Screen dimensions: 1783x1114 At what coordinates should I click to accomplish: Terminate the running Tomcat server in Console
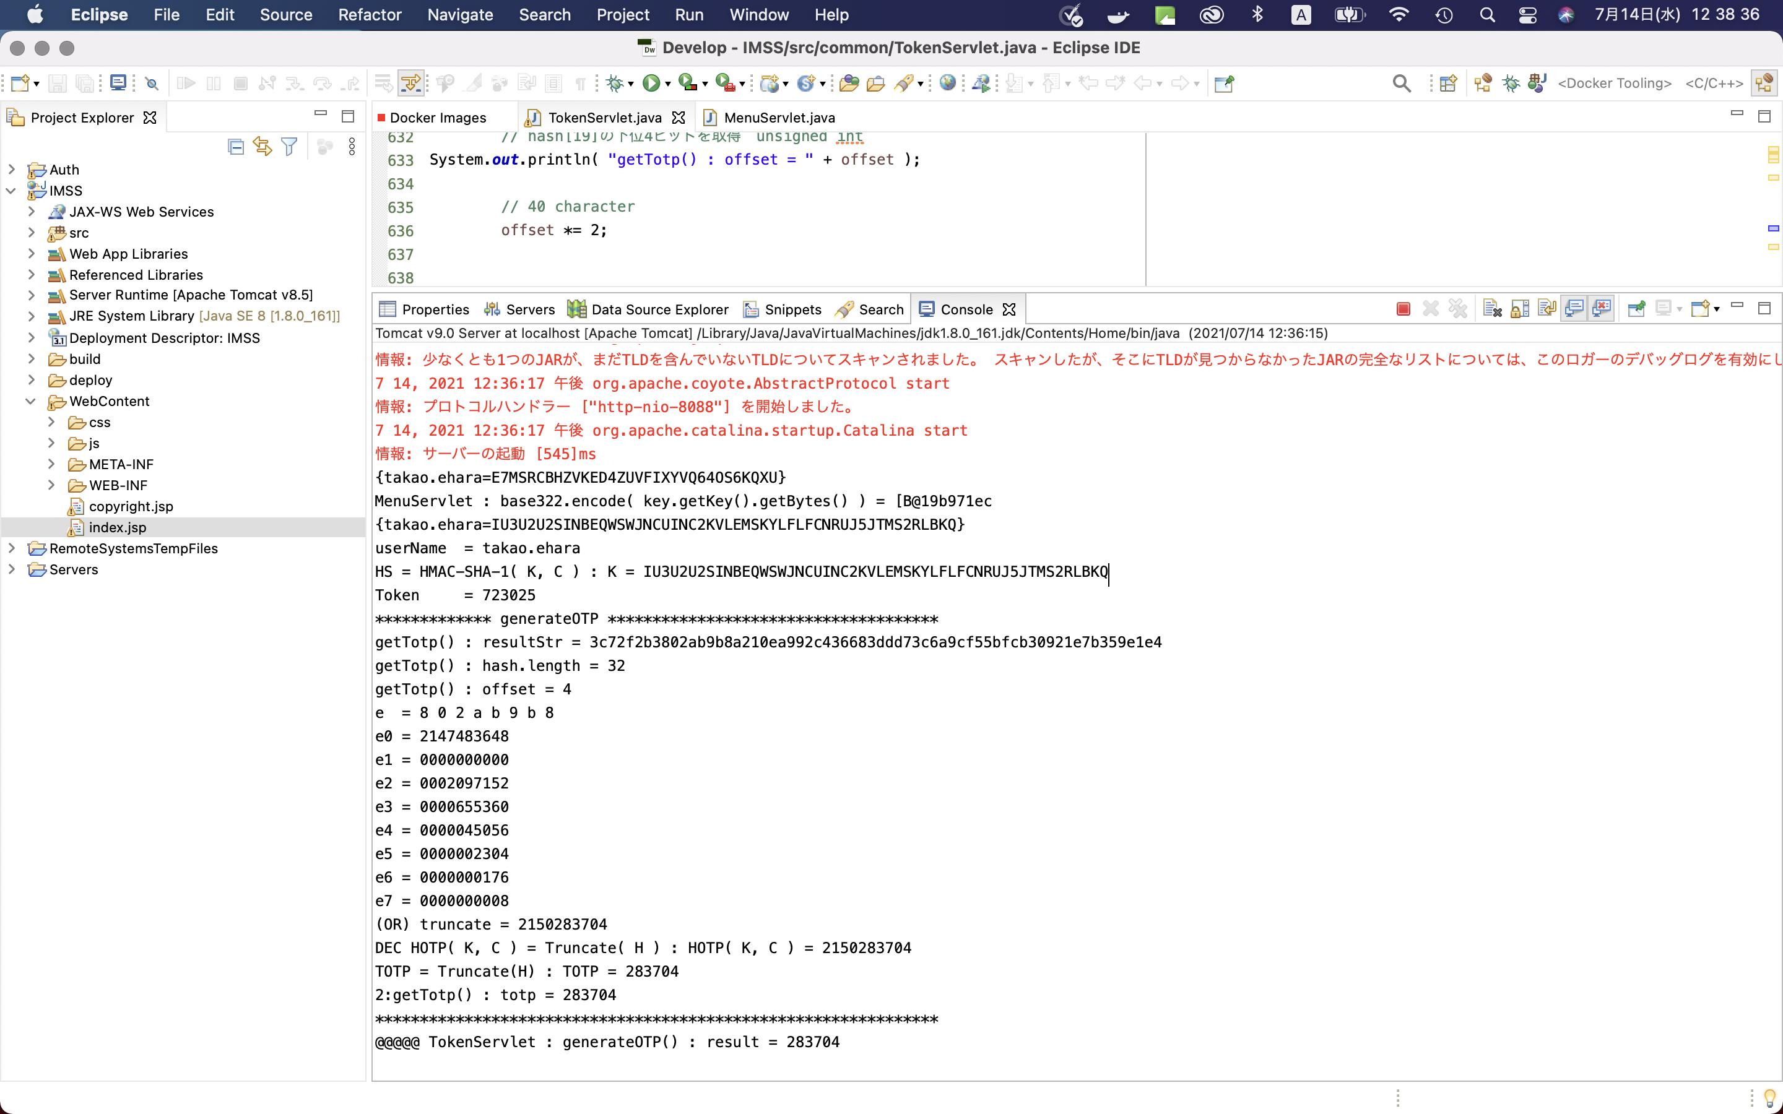pos(1403,309)
